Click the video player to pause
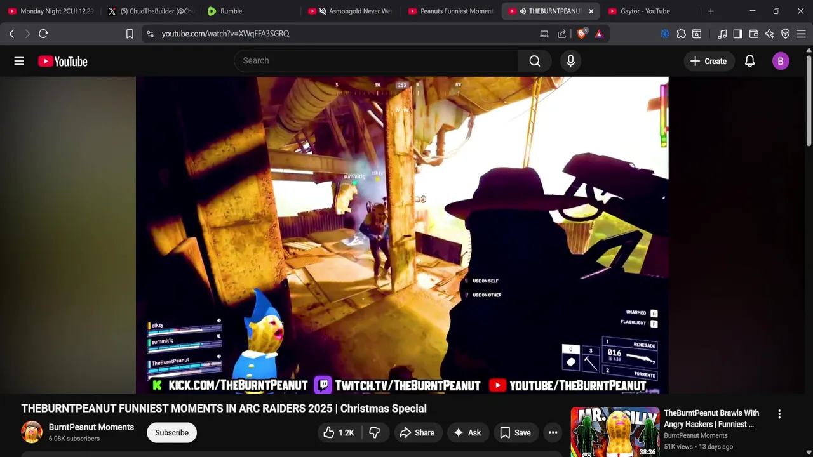The image size is (813, 457). [x=402, y=235]
